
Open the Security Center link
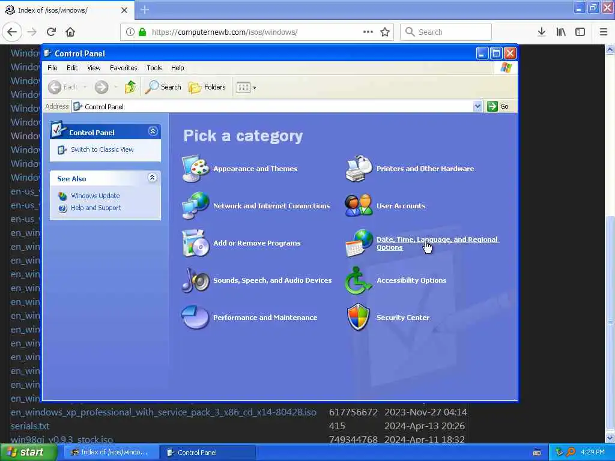403,318
